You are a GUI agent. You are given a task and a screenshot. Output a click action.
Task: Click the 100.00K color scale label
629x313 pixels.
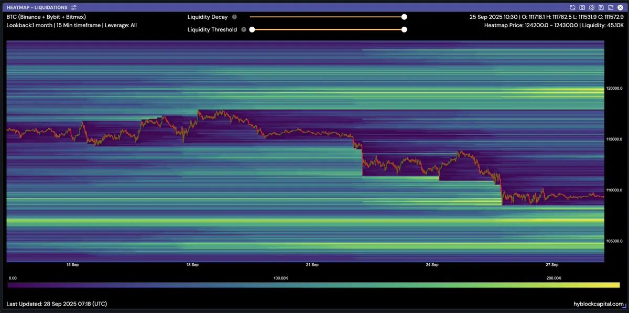click(280, 278)
